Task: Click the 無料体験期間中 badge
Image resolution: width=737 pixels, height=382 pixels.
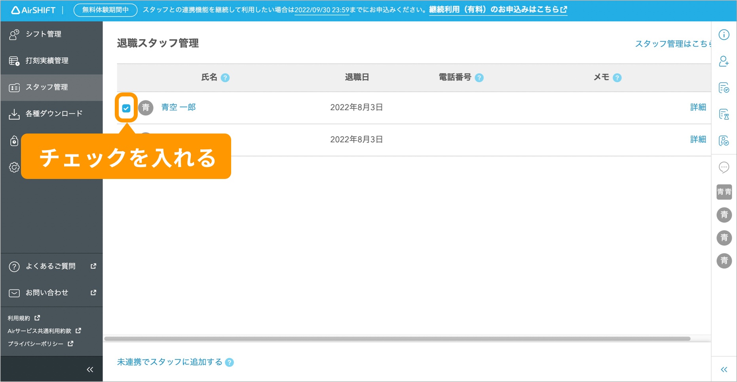Action: point(105,10)
